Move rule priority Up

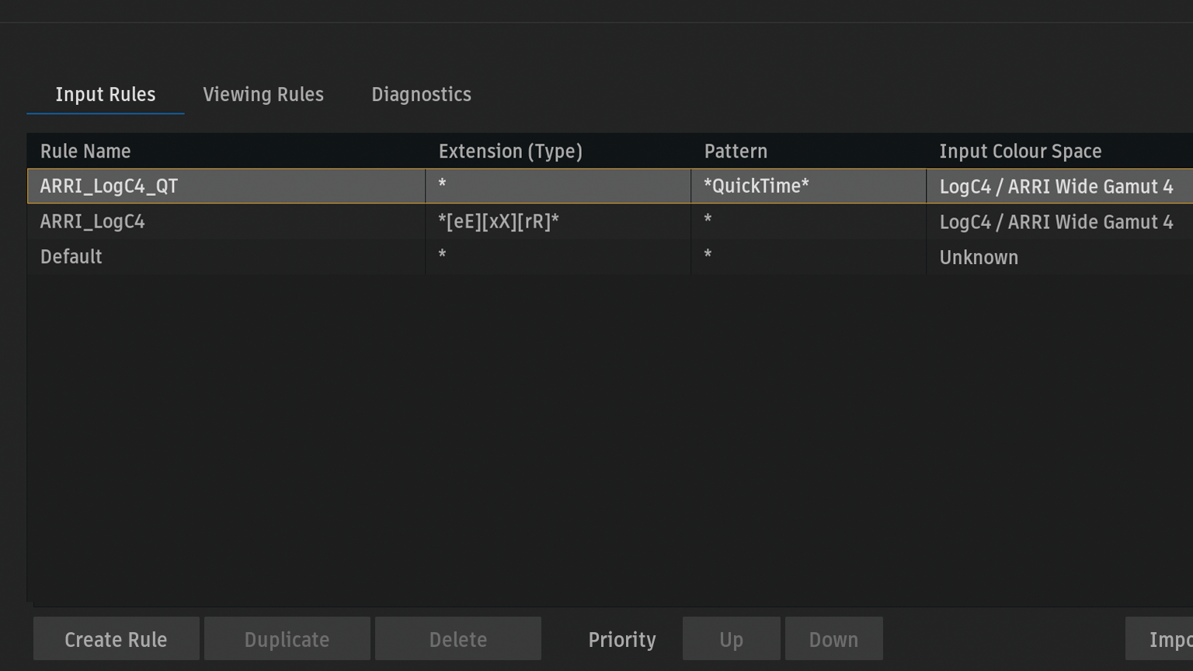[731, 639]
